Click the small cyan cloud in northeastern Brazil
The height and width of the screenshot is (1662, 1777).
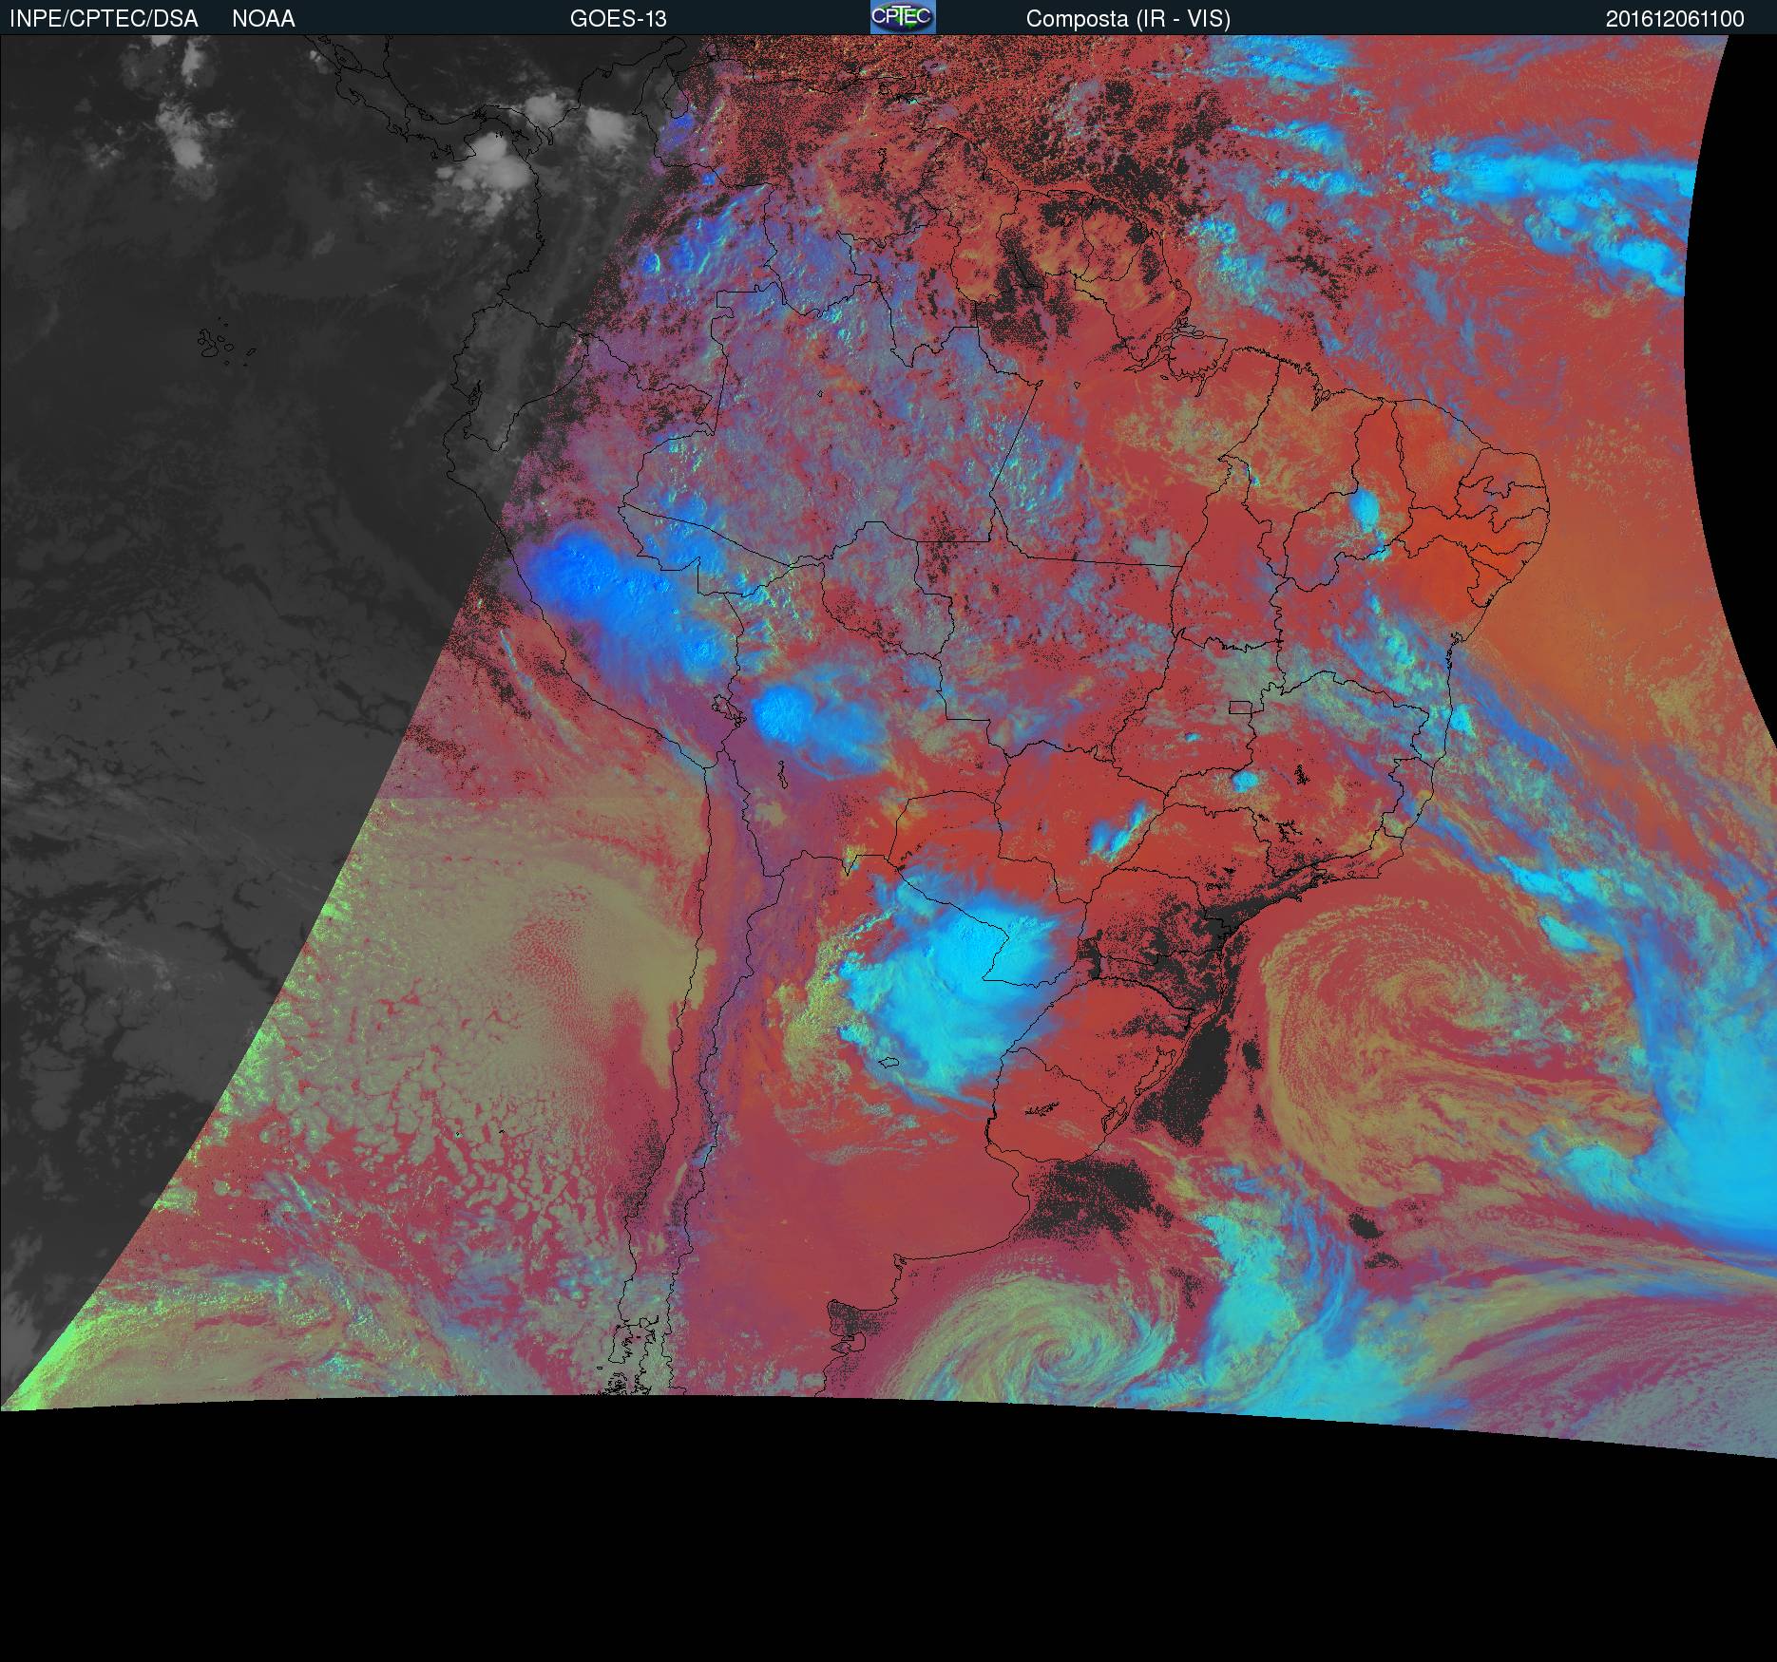click(1366, 510)
